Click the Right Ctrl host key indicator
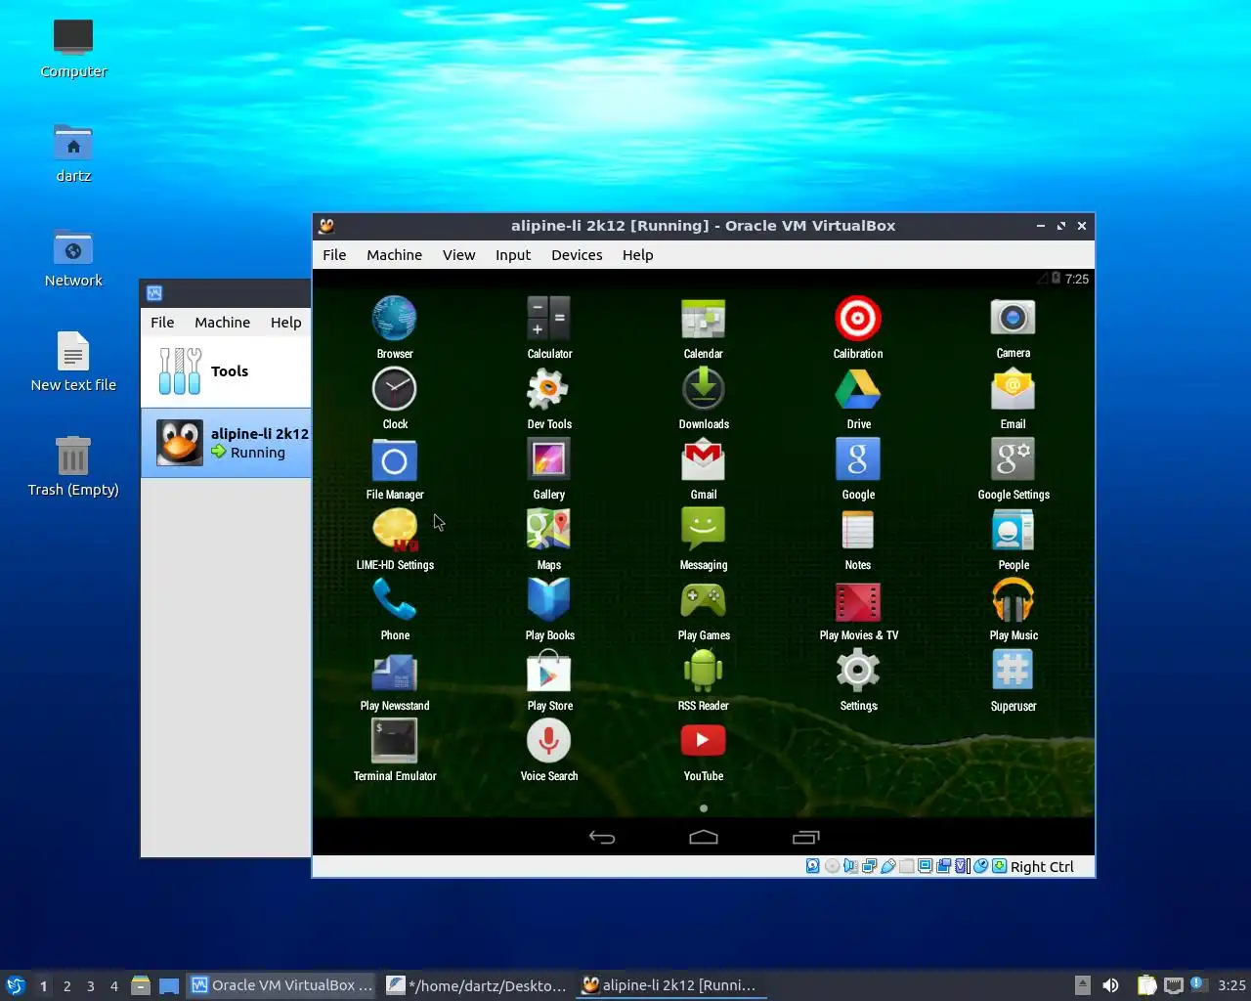 click(1042, 867)
